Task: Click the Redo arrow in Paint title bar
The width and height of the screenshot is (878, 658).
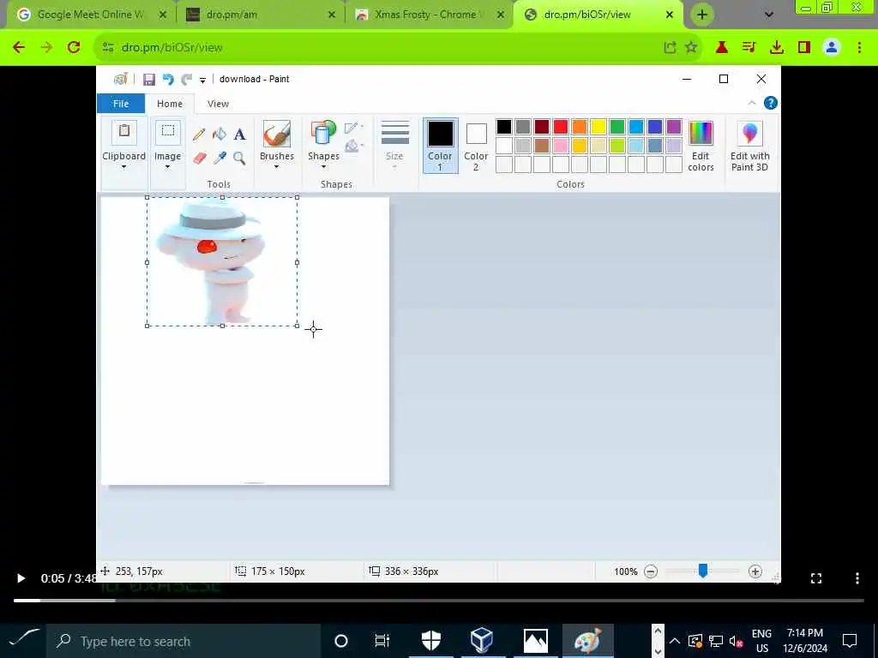Action: tap(186, 80)
